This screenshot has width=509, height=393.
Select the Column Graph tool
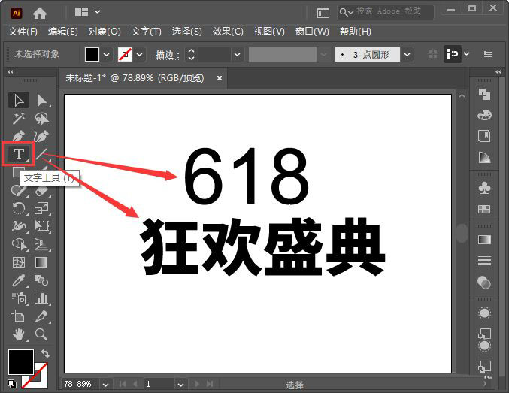click(x=42, y=298)
